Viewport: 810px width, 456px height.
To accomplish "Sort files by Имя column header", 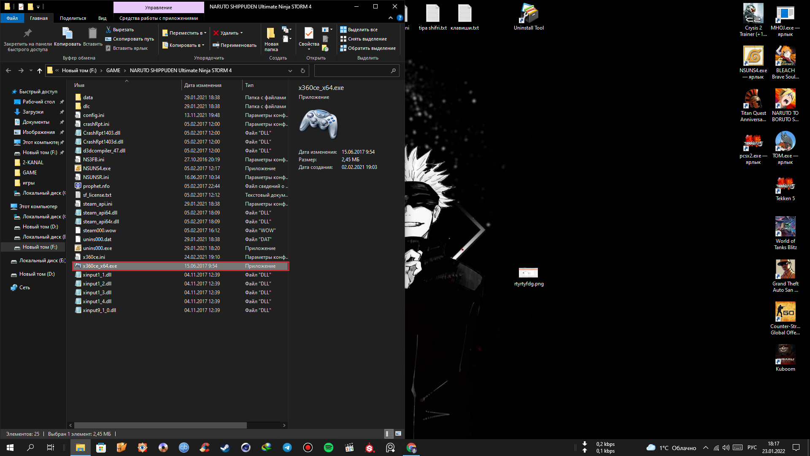I will [x=127, y=85].
